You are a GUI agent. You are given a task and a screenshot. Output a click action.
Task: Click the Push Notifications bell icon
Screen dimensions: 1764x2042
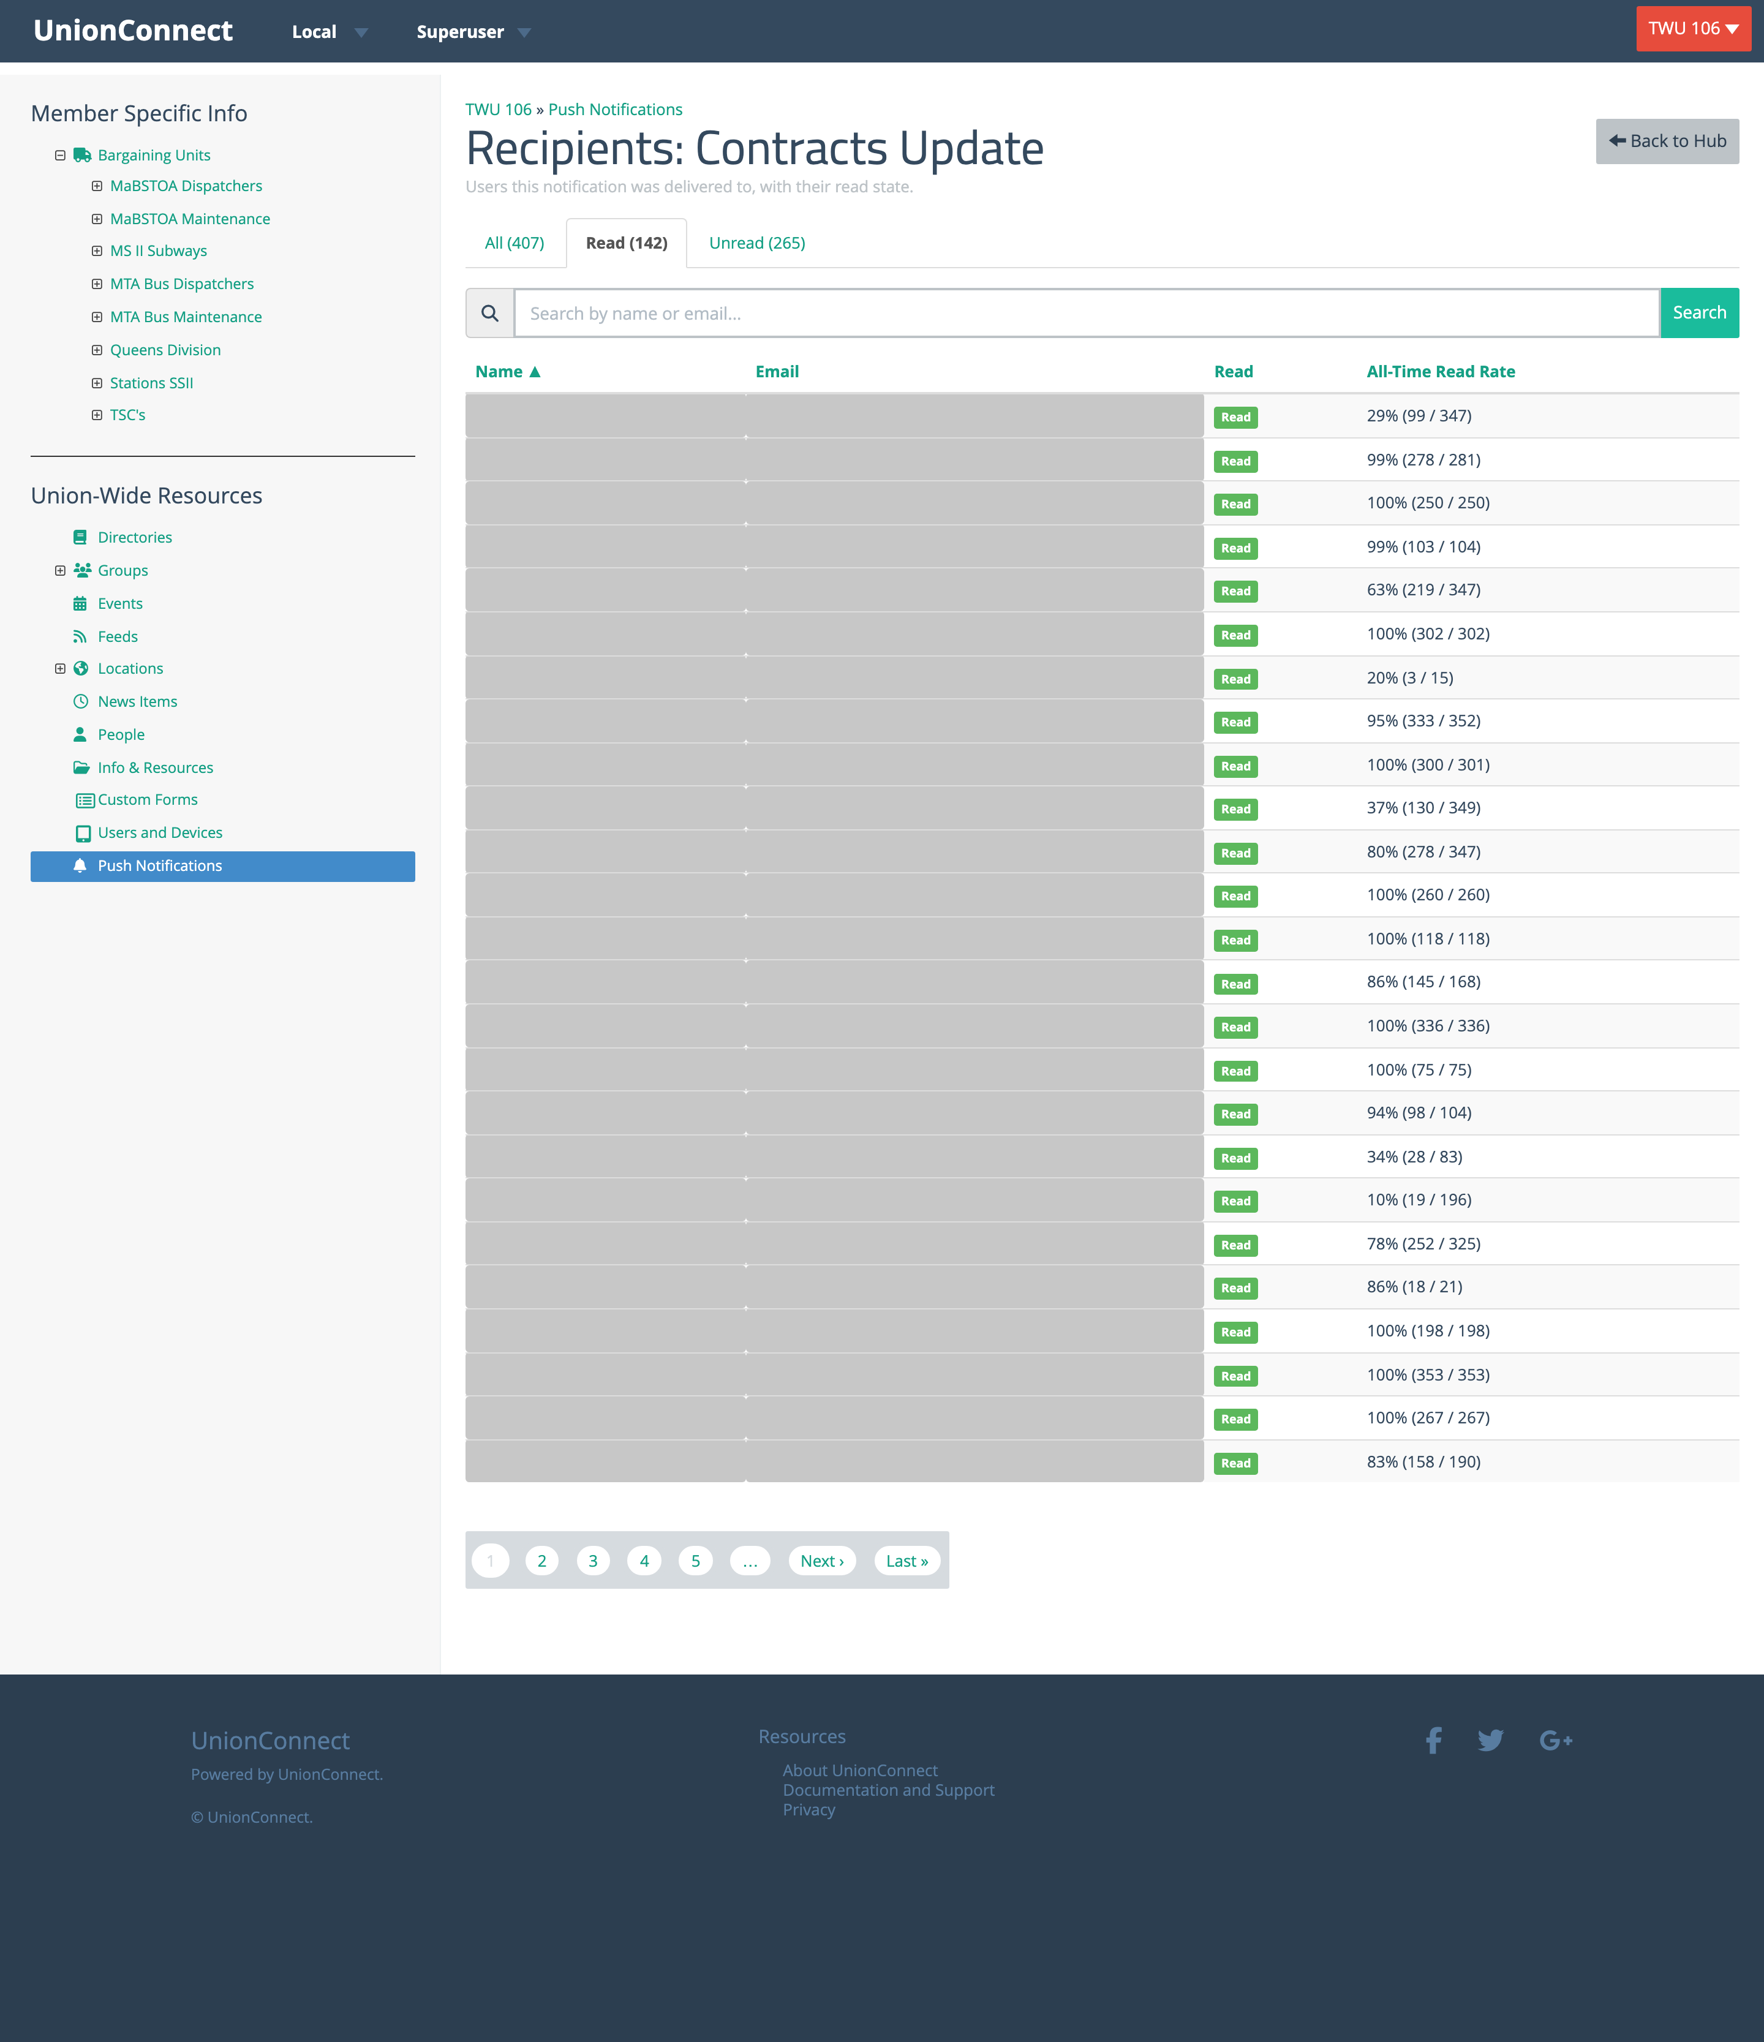pyautogui.click(x=80, y=865)
